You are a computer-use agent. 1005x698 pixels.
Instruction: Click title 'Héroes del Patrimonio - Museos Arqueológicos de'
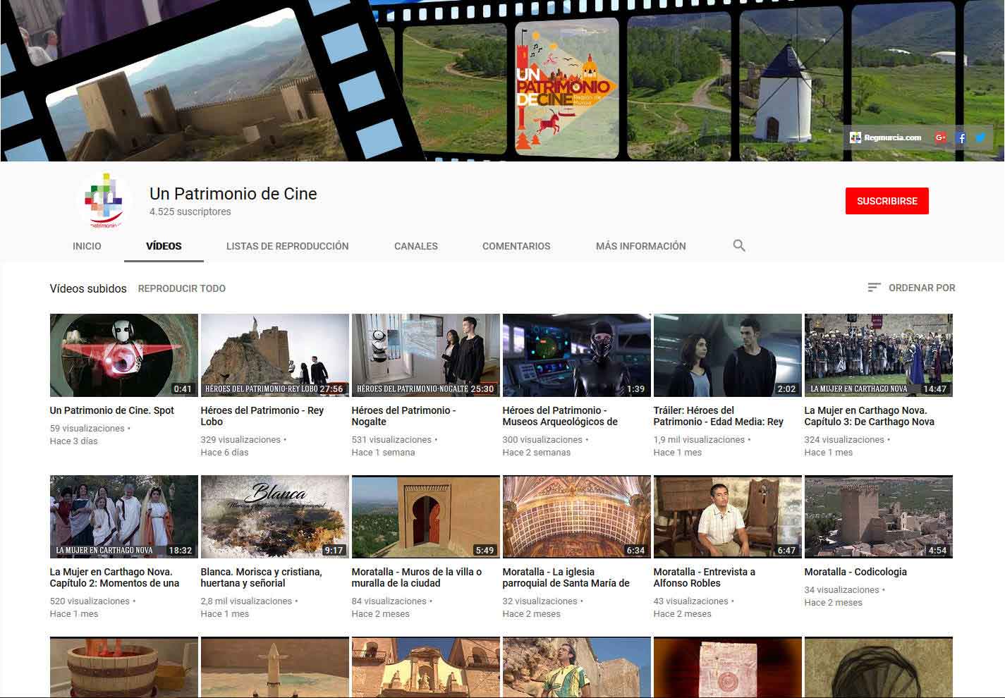(x=560, y=416)
